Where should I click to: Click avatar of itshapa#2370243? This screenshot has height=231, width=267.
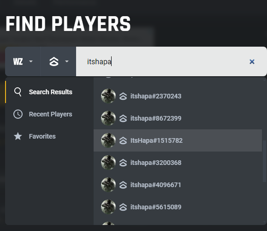point(108,96)
